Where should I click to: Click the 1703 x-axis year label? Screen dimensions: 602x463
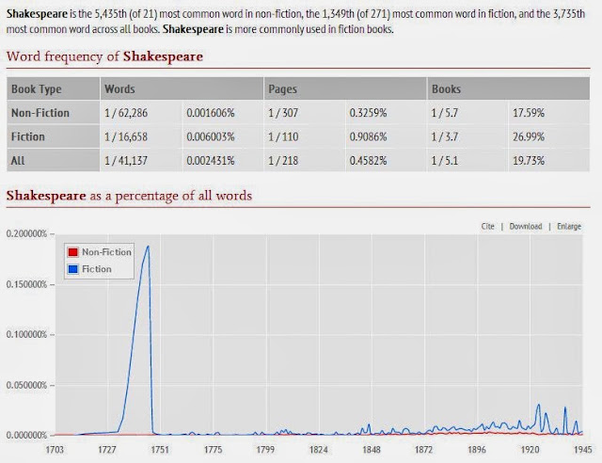coord(55,450)
